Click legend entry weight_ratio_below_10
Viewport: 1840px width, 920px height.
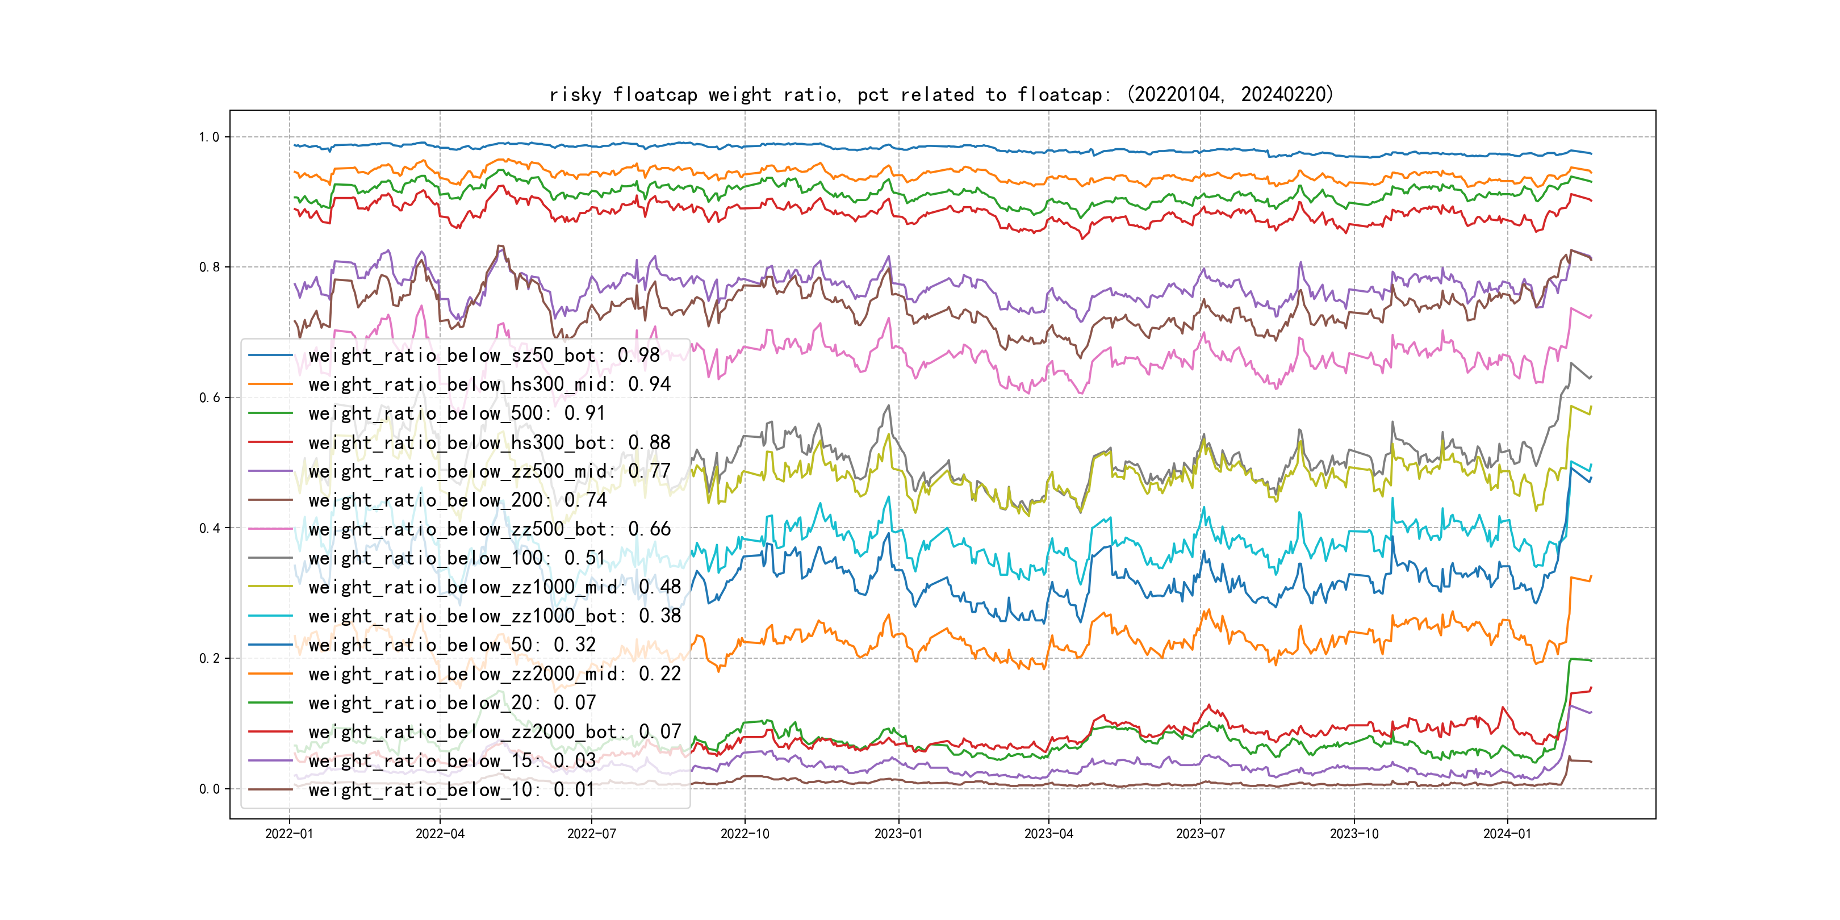point(451,790)
